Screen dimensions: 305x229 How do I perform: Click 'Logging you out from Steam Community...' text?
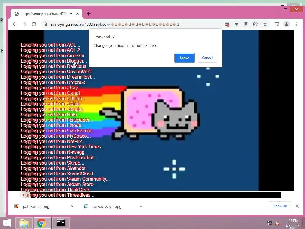65,179
